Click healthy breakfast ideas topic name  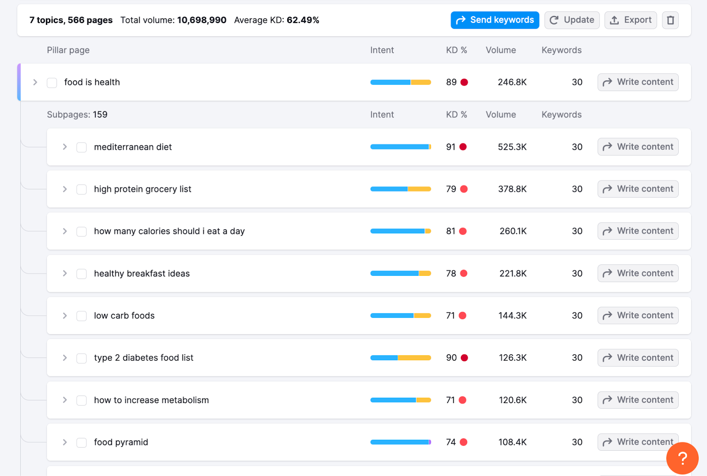click(x=142, y=274)
